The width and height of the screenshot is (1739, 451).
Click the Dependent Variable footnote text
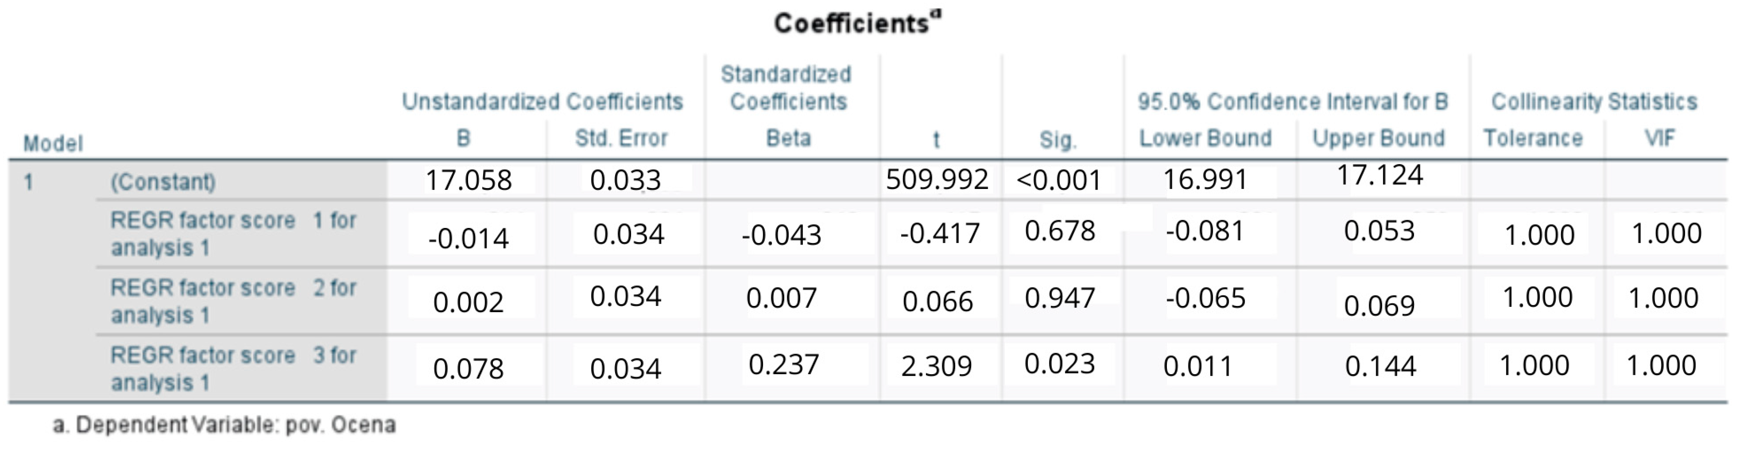pos(224,425)
